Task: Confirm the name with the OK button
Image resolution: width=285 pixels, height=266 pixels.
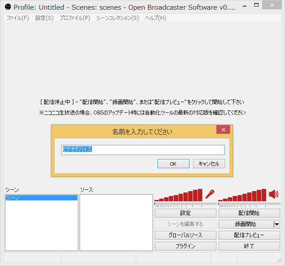Action: 173,164
